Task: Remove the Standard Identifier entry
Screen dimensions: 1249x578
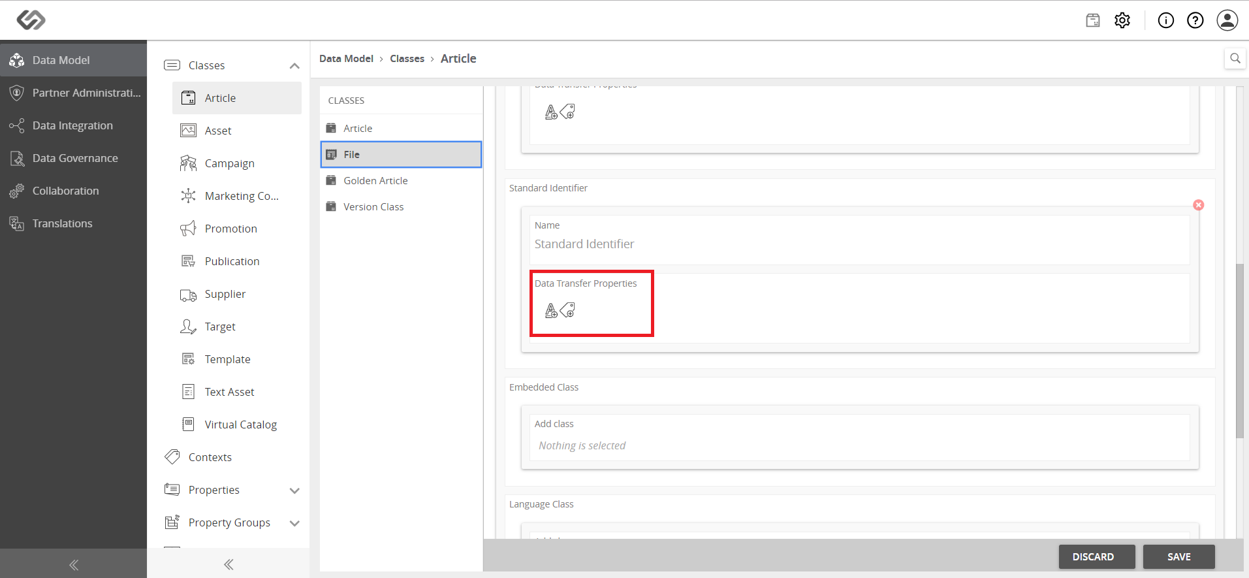Action: (x=1199, y=205)
